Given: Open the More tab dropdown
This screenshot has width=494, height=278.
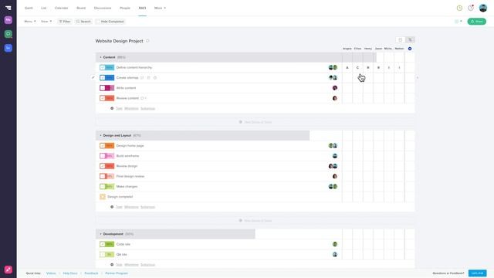Looking at the screenshot, I should click(x=160, y=8).
